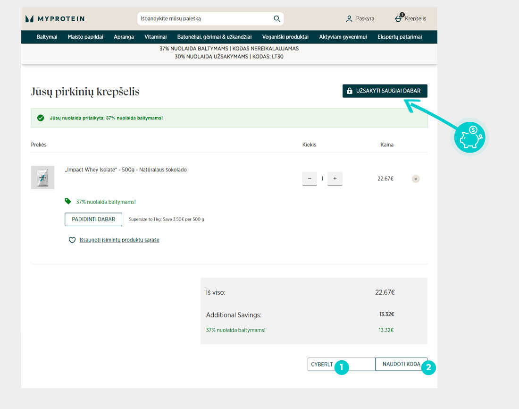
Task: Click the PADIDINTI DABAR button
Action: coord(93,220)
